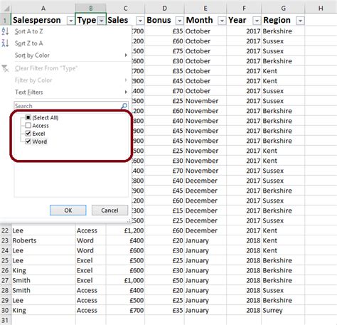This screenshot has width=337, height=325.
Task: Click the Sort A to Z icon
Action: 5,31
